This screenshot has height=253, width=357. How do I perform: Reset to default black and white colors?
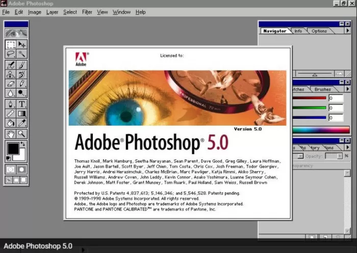8,158
